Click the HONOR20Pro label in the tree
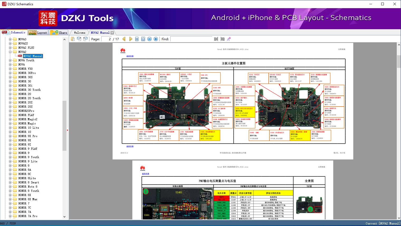The height and width of the screenshot is (226, 401). click(x=26, y=111)
